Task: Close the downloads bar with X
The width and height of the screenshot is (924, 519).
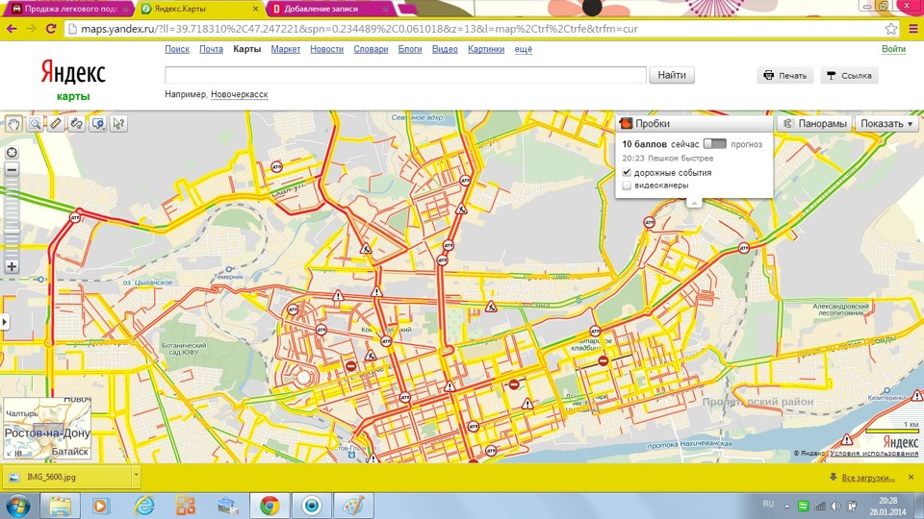Action: [911, 478]
